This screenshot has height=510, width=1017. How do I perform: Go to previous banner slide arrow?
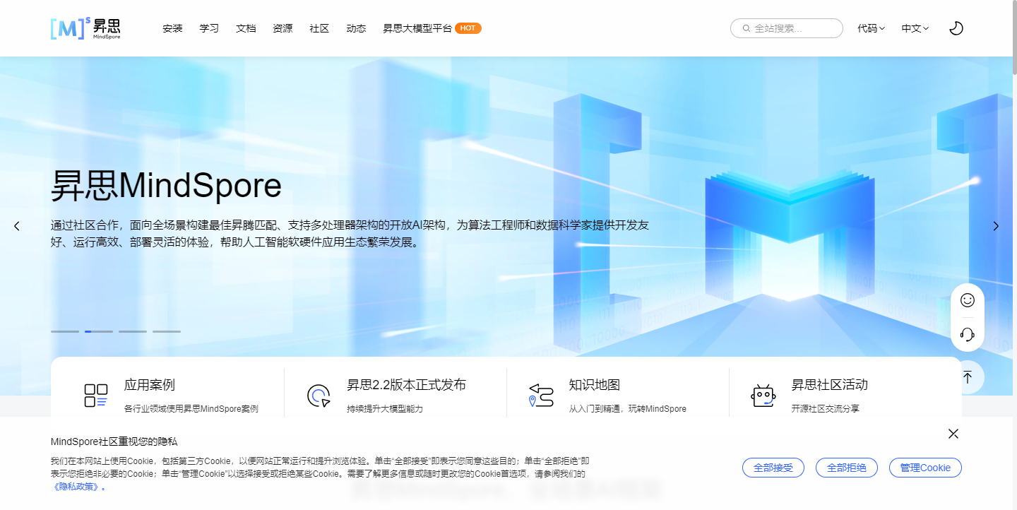tap(17, 226)
